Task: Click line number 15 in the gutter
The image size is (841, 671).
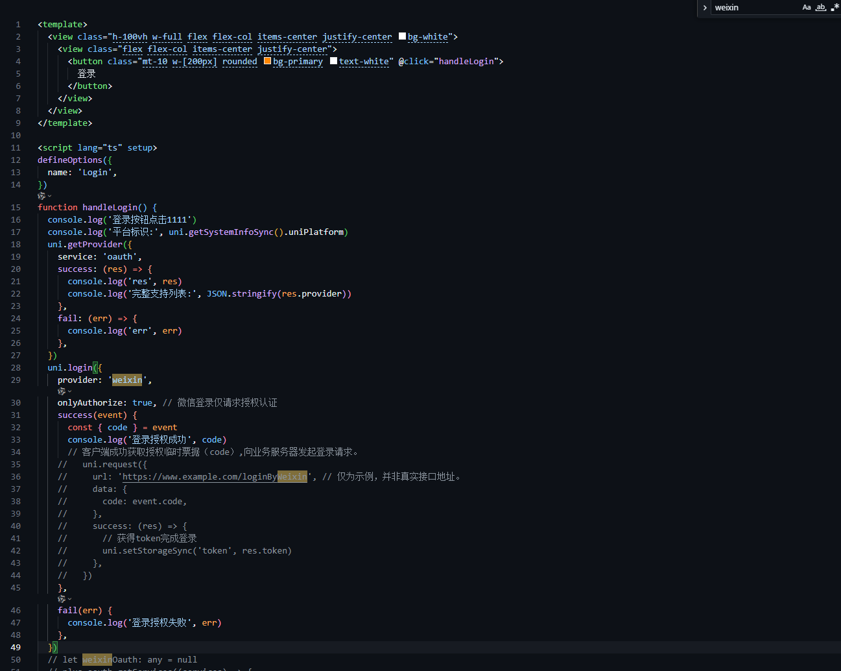Action: pyautogui.click(x=16, y=208)
